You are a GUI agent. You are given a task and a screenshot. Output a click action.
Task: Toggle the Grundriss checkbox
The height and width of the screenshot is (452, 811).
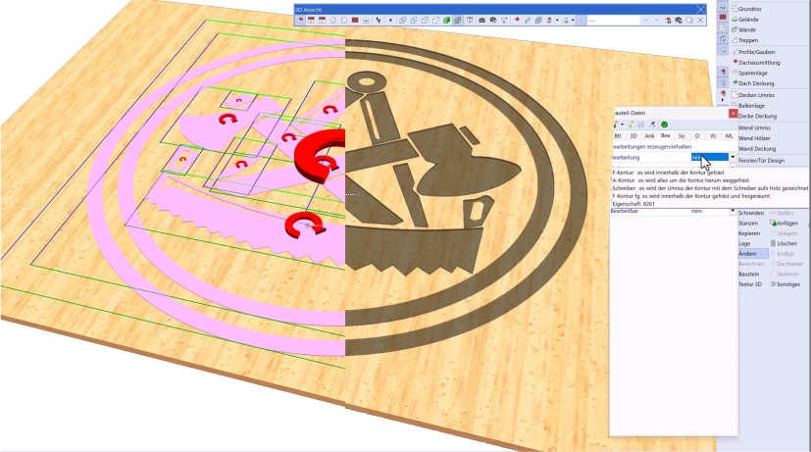tap(735, 9)
